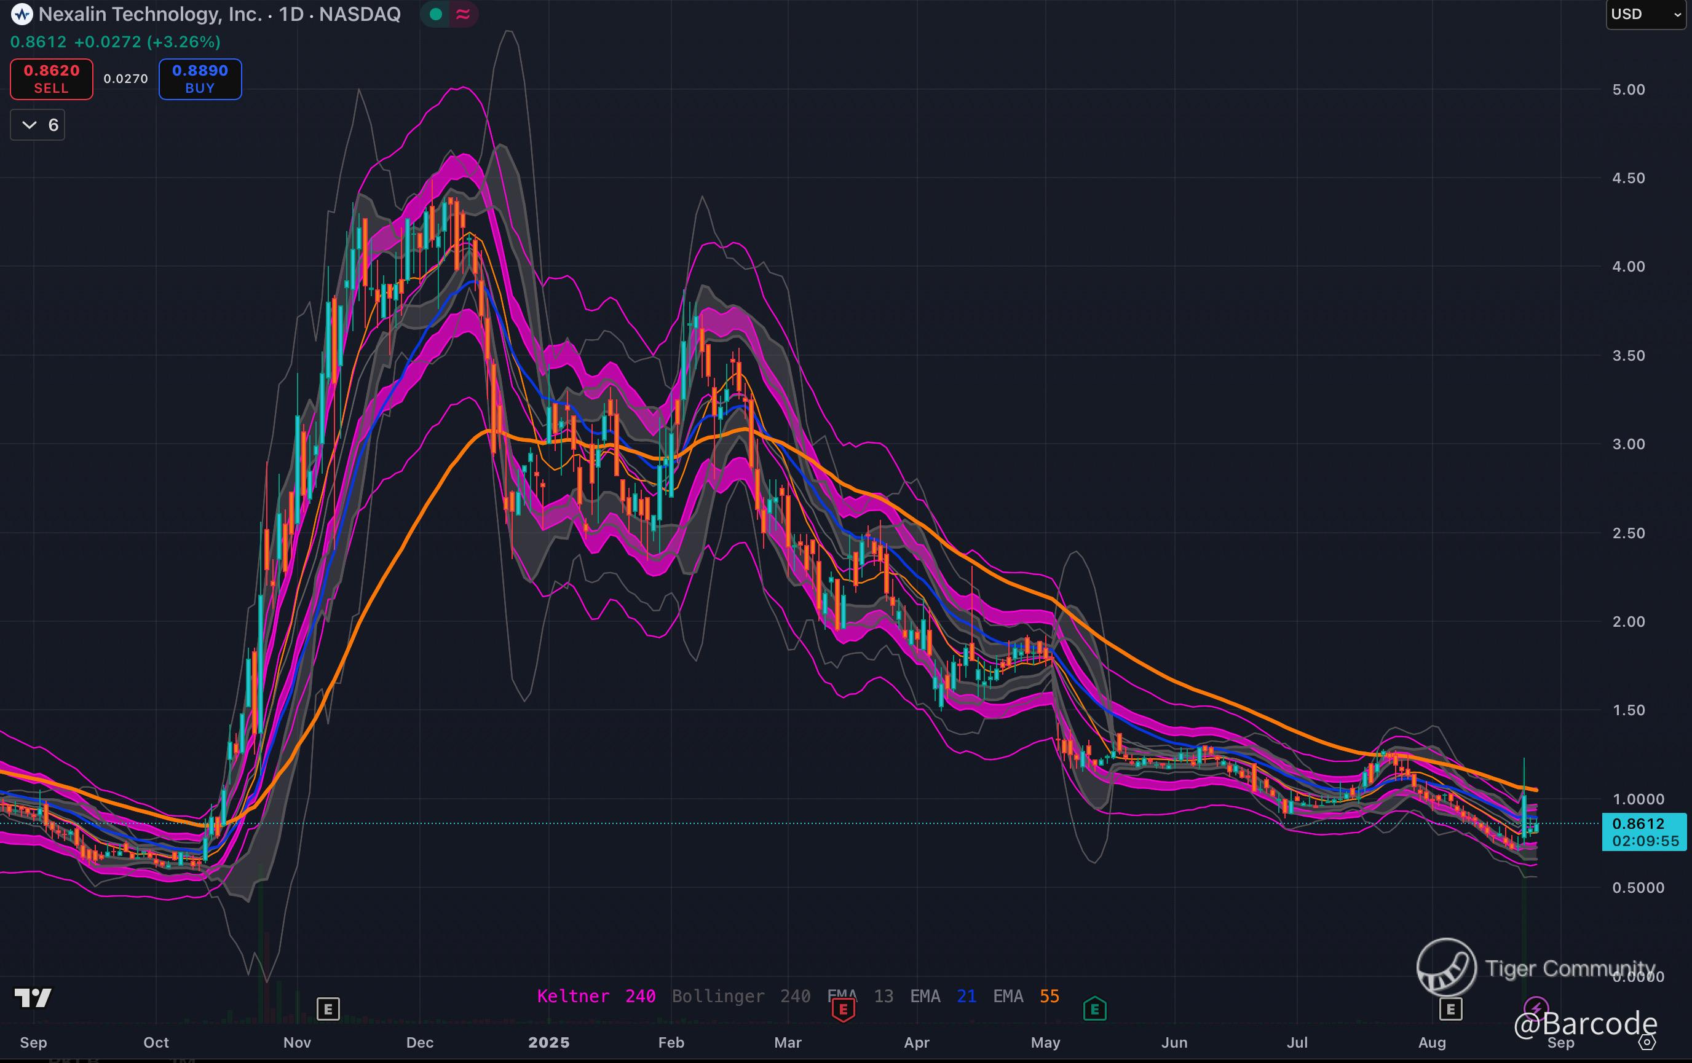Image resolution: width=1692 pixels, height=1063 pixels.
Task: Click the August earnings E marker
Action: (x=1450, y=1009)
